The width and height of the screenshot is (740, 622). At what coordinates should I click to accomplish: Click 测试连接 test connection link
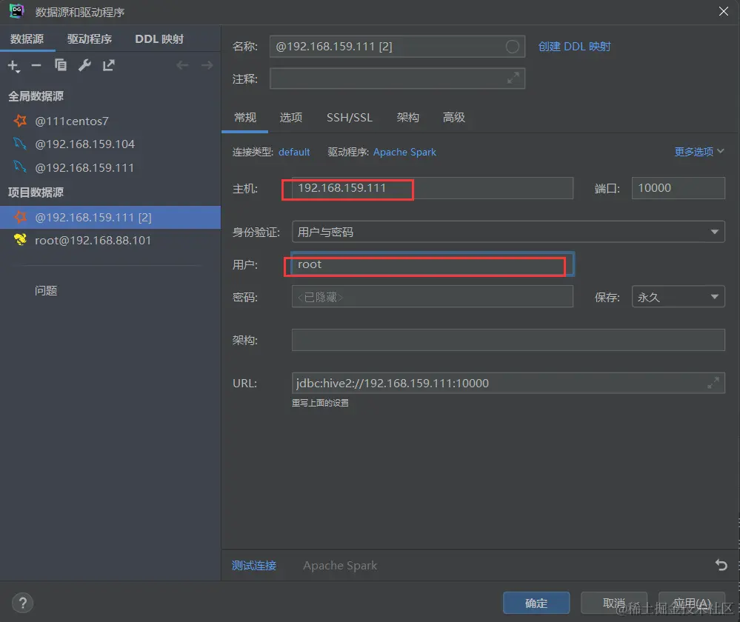pos(254,565)
